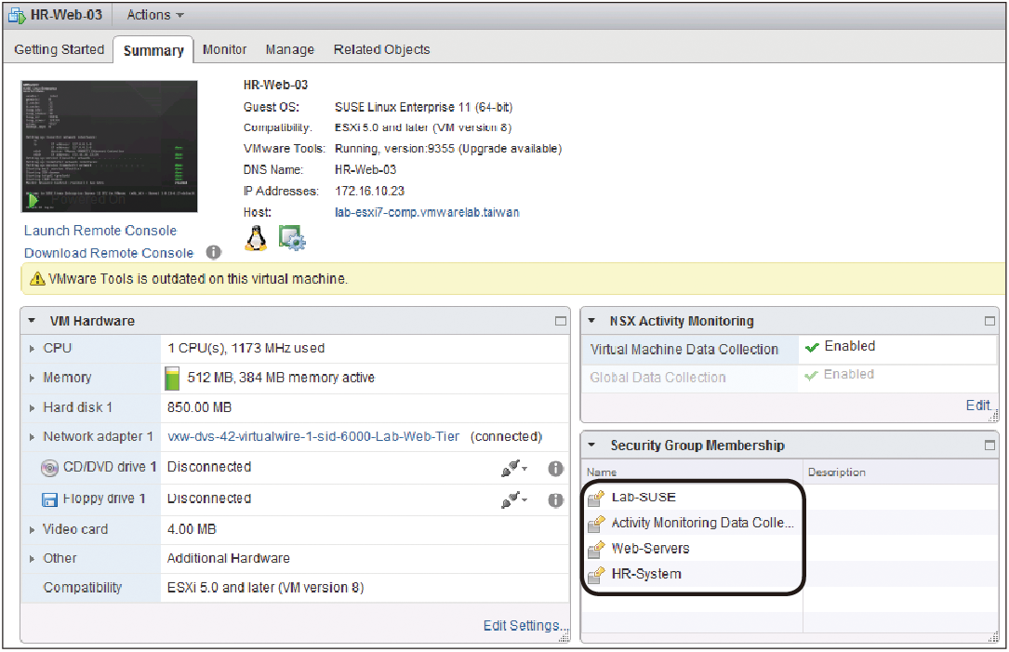This screenshot has width=1009, height=652.
Task: Collapse the Security Group Membership panel
Action: tap(592, 445)
